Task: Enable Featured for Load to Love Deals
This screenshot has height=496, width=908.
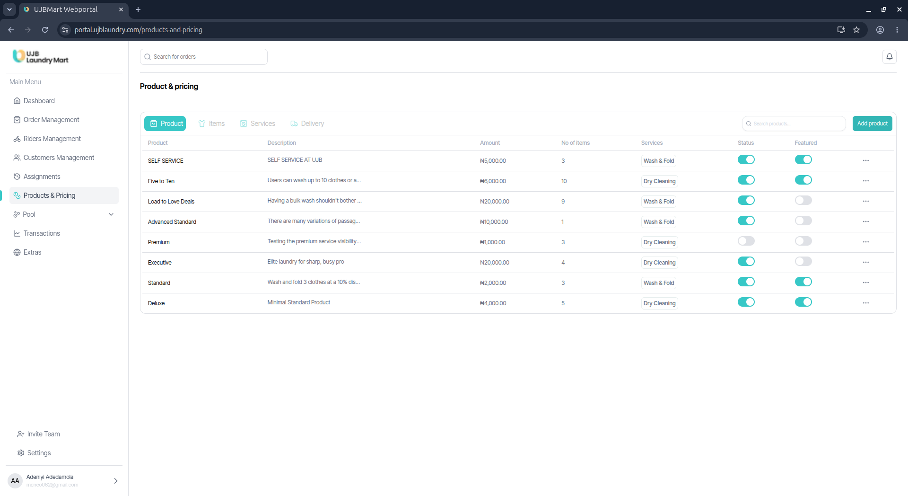Action: [803, 200]
